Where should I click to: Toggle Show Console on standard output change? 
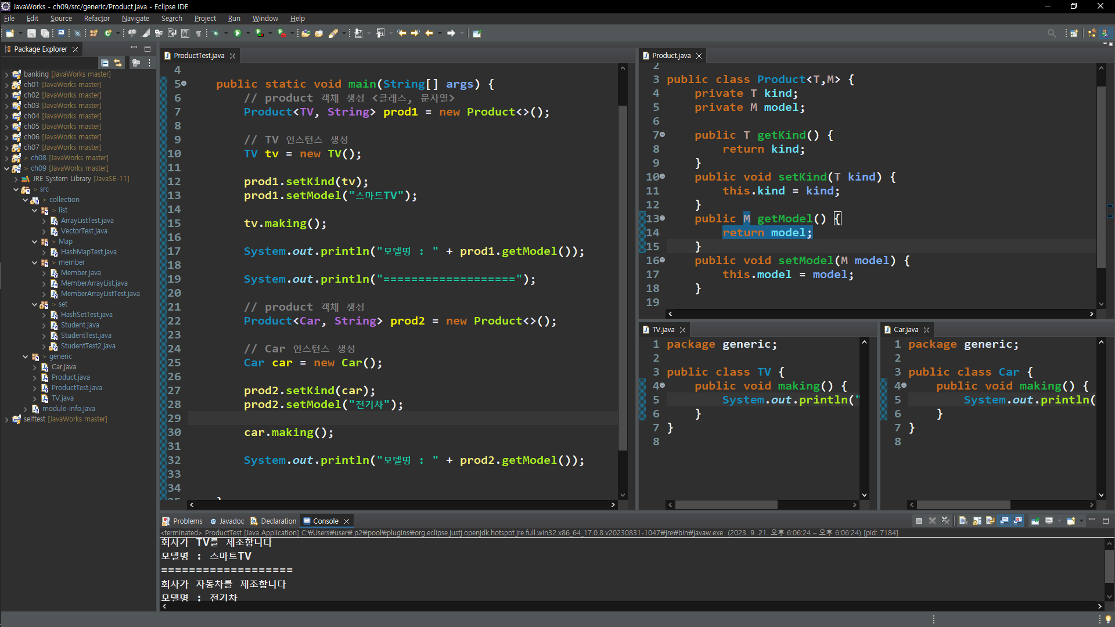coord(1004,521)
